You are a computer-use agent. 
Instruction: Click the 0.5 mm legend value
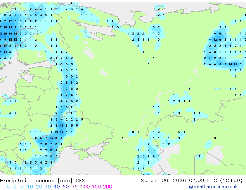tap(6, 187)
